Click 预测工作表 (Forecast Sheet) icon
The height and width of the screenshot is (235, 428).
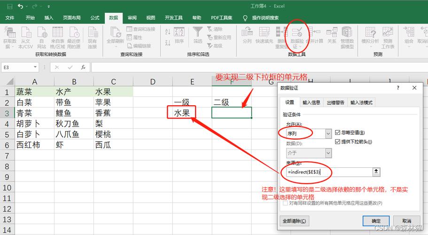point(388,38)
